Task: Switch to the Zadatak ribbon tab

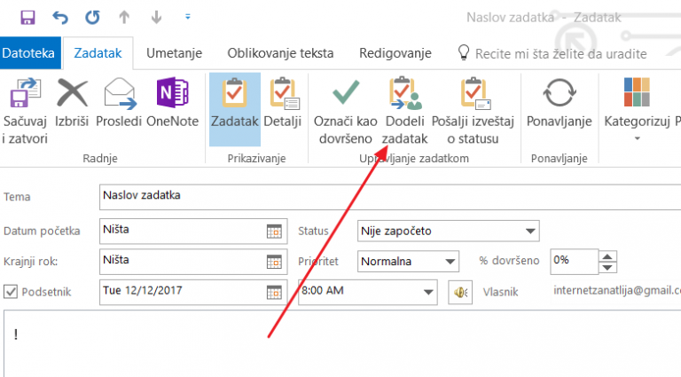Action: [x=98, y=53]
